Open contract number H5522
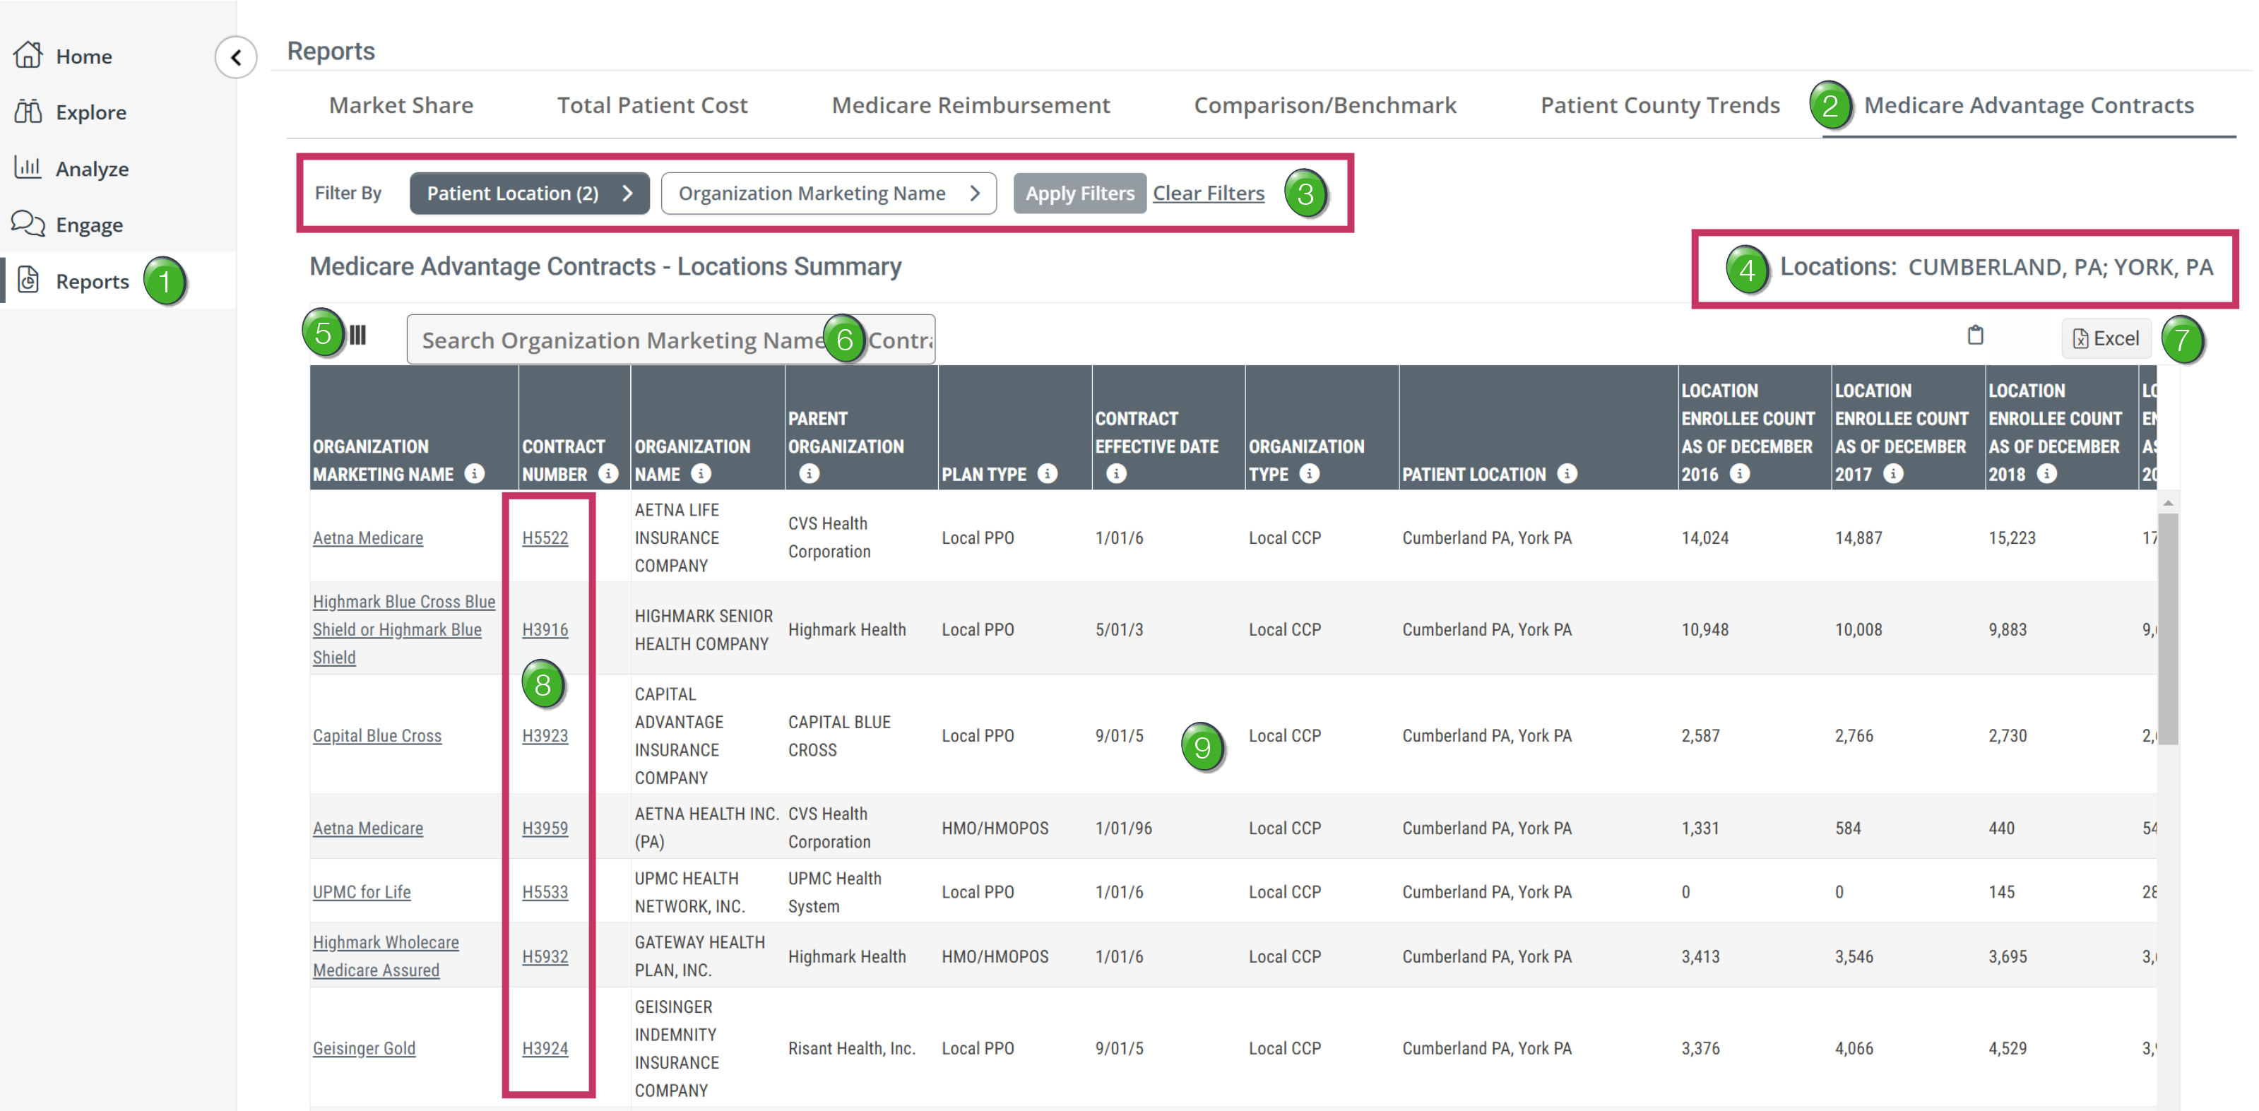Image resolution: width=2259 pixels, height=1111 pixels. 545,537
